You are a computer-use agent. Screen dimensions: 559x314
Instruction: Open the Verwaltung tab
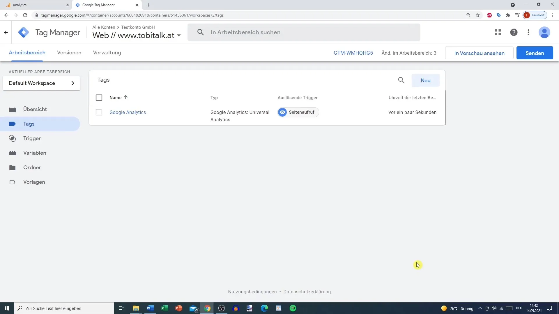[107, 53]
